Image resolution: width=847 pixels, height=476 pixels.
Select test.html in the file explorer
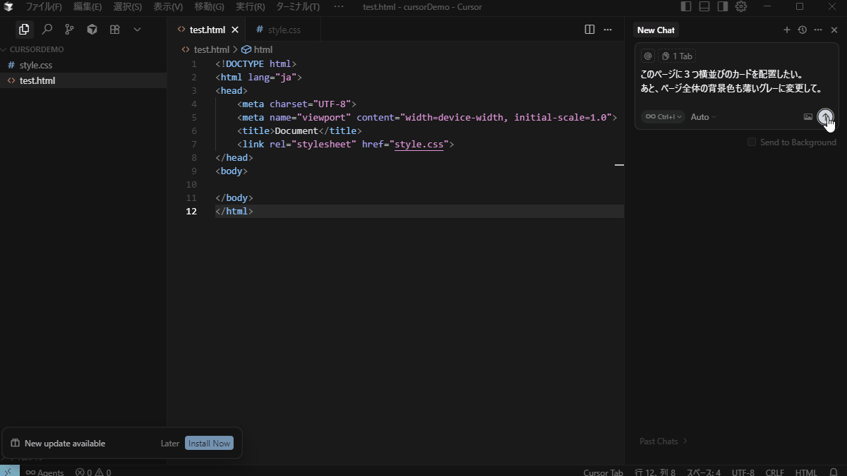83,80
